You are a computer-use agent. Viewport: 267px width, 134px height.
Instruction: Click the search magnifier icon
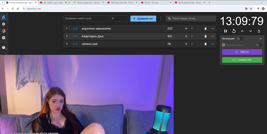169,19
